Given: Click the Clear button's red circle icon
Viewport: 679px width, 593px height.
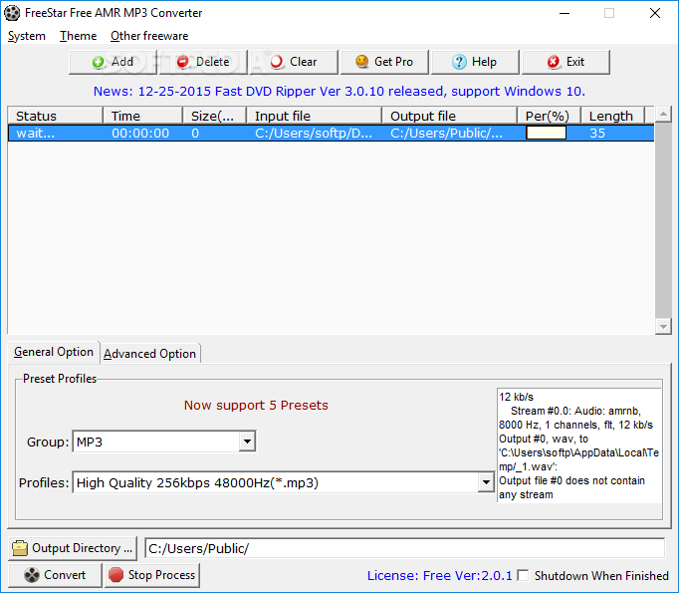Looking at the screenshot, I should point(277,62).
